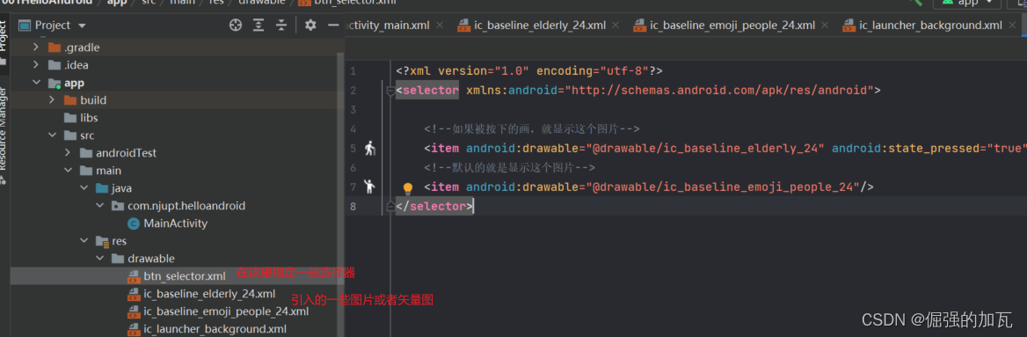Select the libs folder in the tree
The height and width of the screenshot is (337, 1027).
pyautogui.click(x=89, y=118)
